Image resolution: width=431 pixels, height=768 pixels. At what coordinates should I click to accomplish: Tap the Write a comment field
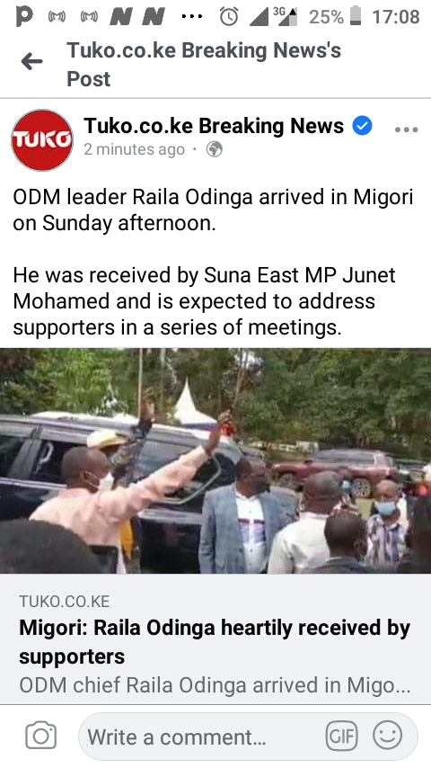[x=248, y=737]
